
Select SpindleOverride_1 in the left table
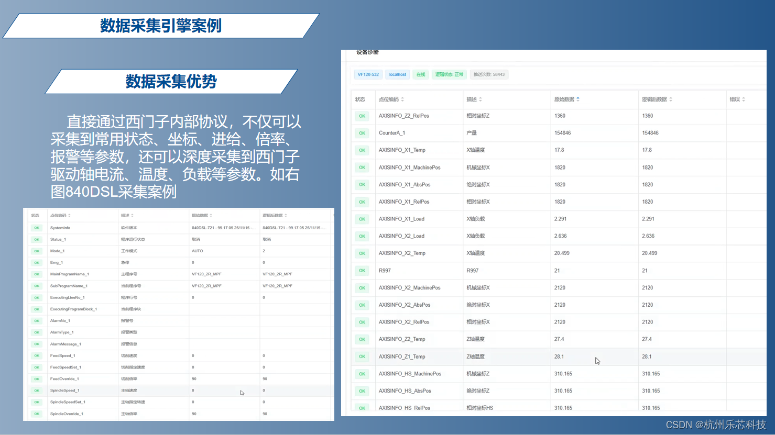coord(67,414)
